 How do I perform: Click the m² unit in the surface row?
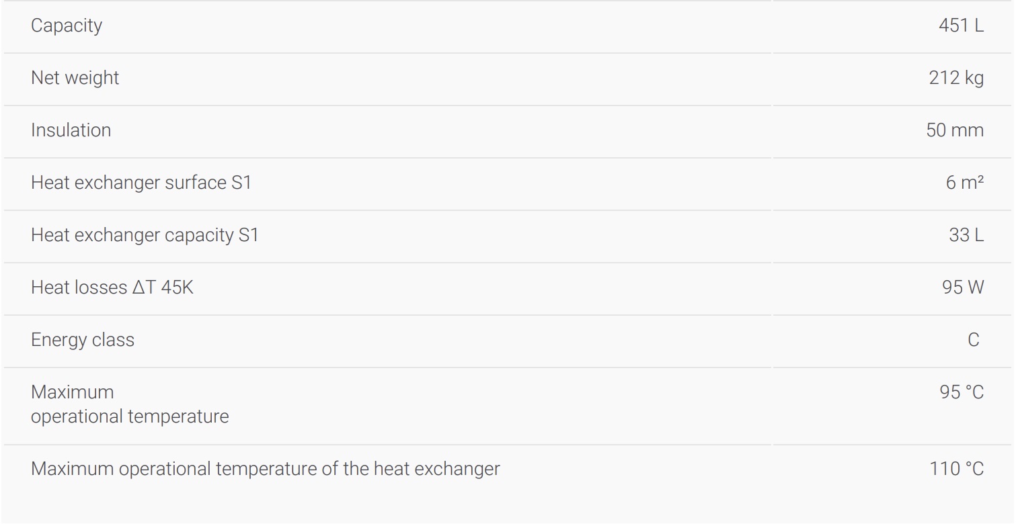coord(972,183)
